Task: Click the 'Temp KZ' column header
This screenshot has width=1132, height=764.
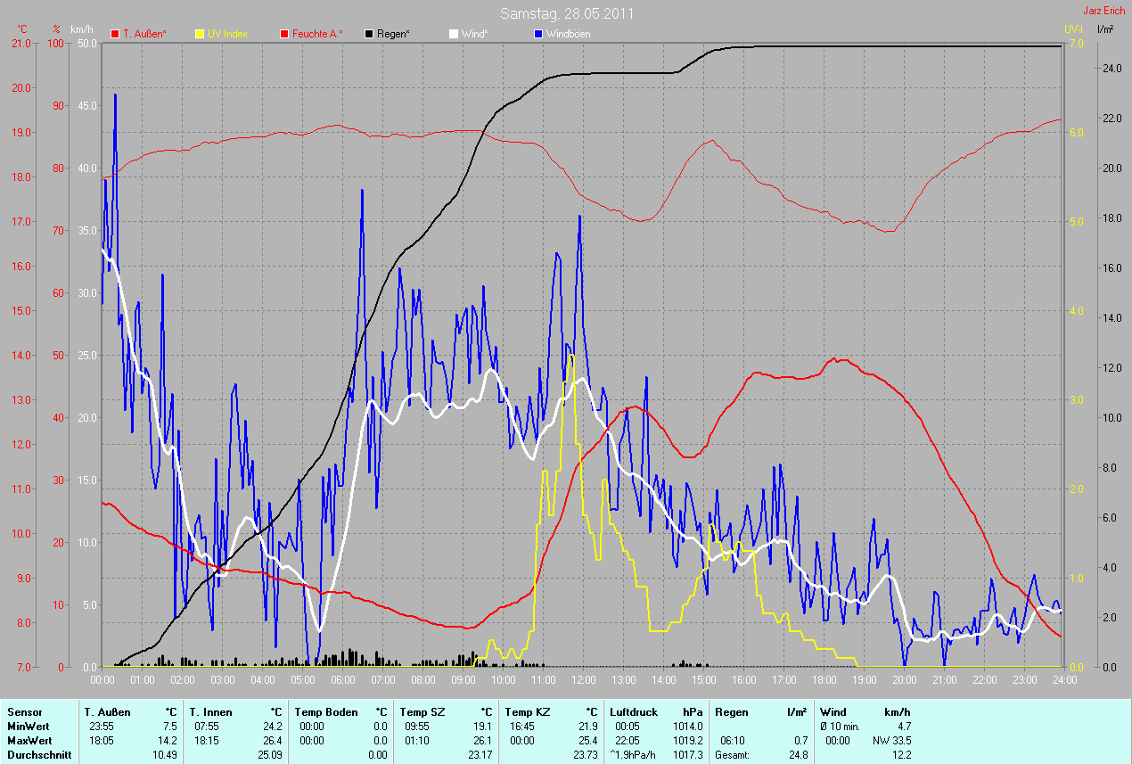Action: click(528, 712)
